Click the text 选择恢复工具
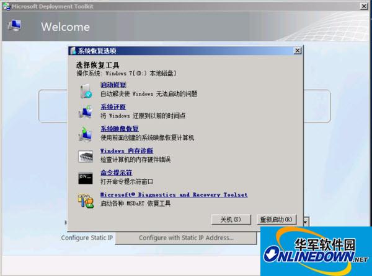The image size is (372, 276). point(98,65)
